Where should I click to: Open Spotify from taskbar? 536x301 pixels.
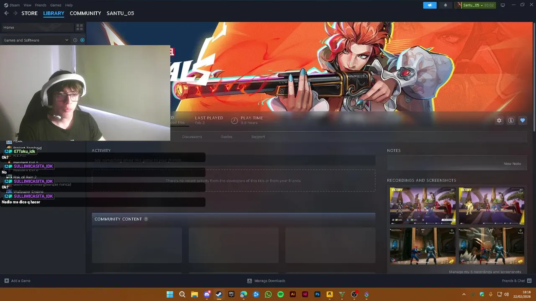click(281, 294)
